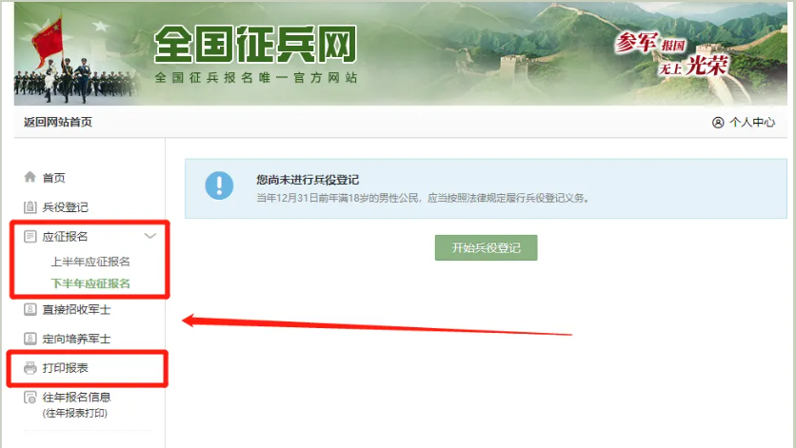Image resolution: width=796 pixels, height=448 pixels.
Task: Open the 首页 sidebar menu item
Action: point(54,178)
